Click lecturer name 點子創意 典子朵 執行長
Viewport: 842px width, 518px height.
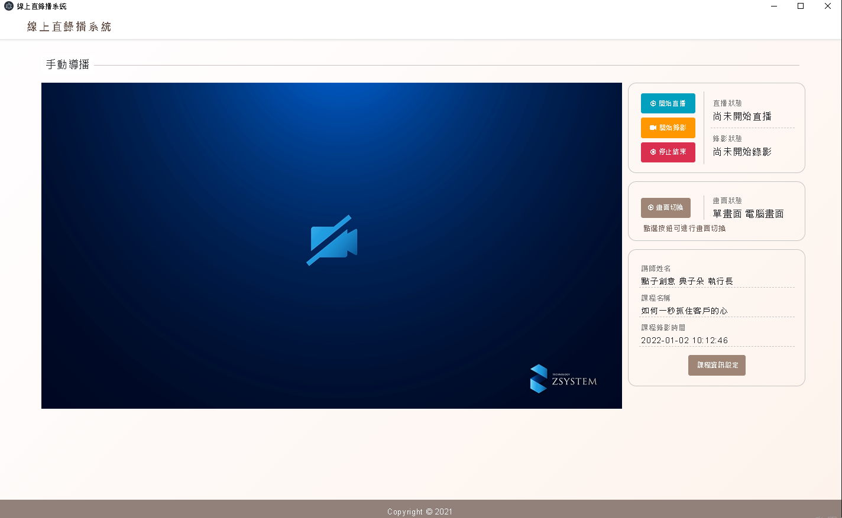click(x=687, y=281)
